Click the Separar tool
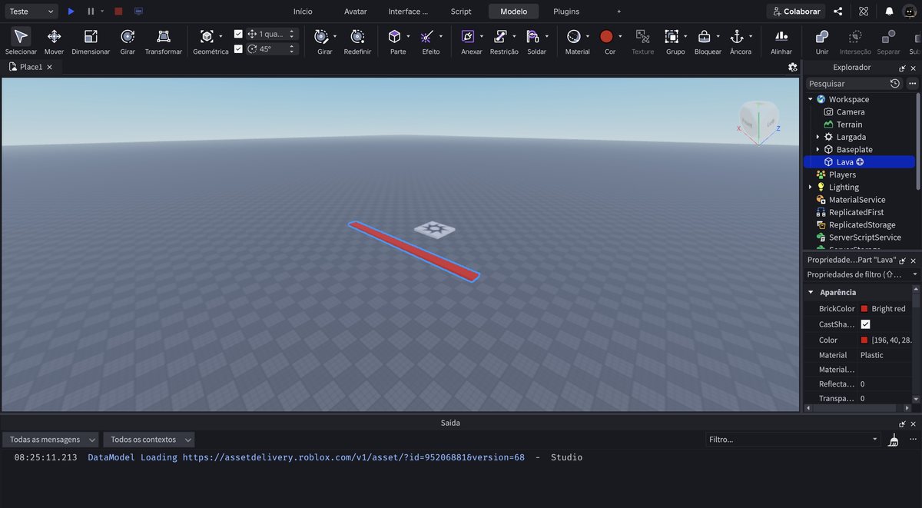The height and width of the screenshot is (508, 922). 888,40
